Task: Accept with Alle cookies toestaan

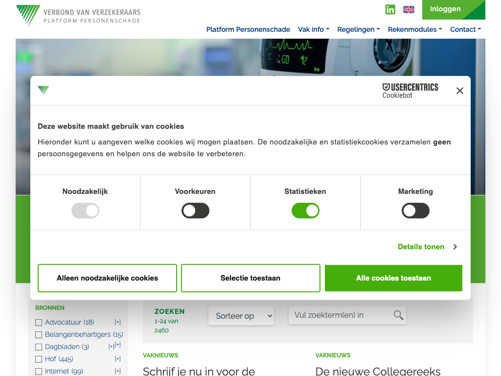Action: coord(393,278)
